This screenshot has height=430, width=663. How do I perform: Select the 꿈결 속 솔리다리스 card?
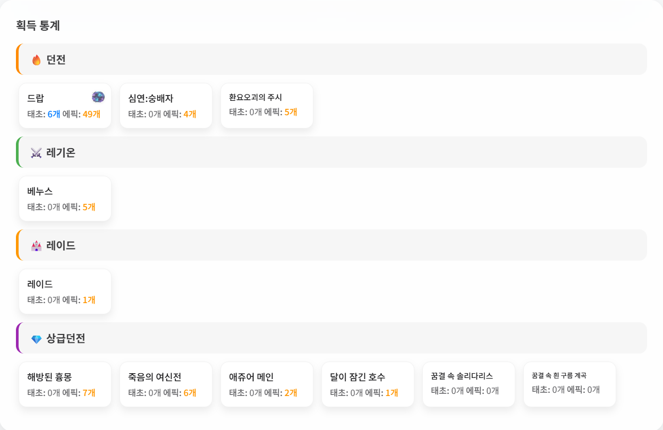tap(469, 384)
